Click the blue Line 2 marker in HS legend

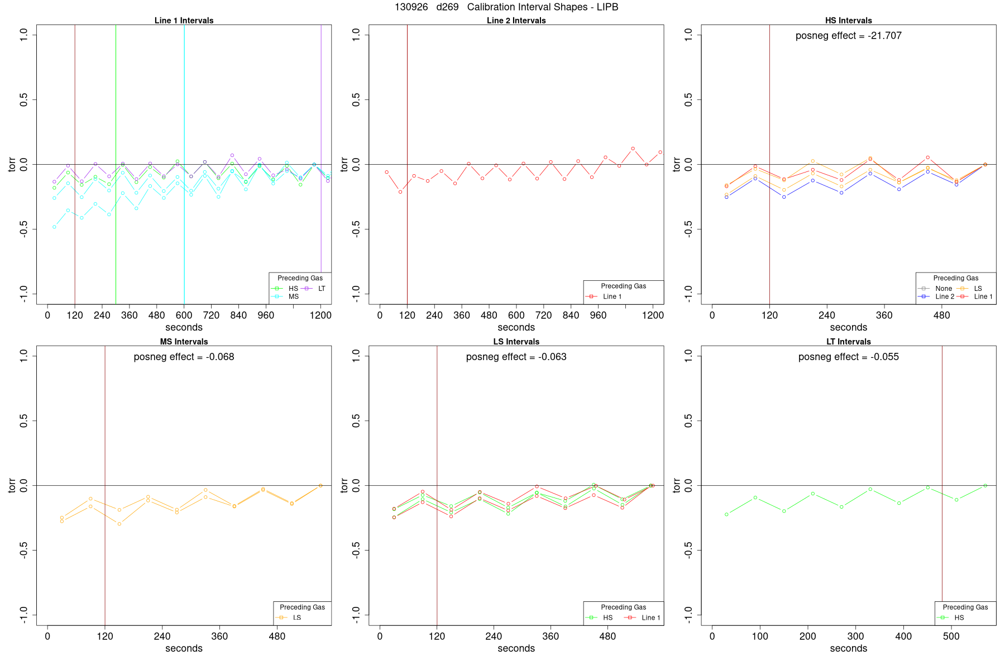coord(925,296)
